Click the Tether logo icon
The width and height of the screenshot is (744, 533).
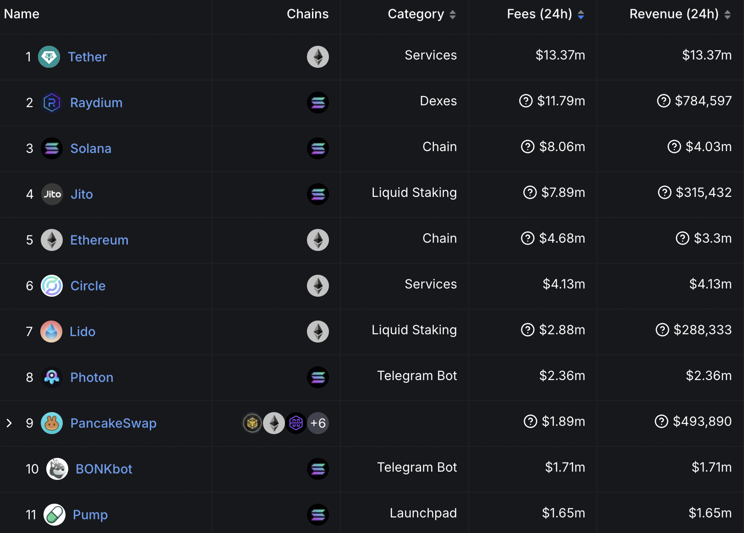click(49, 57)
